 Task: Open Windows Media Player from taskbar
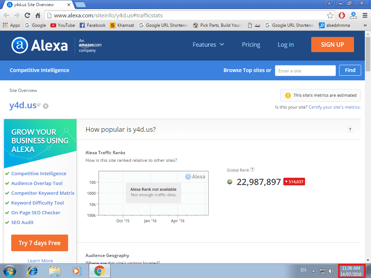[77, 271]
